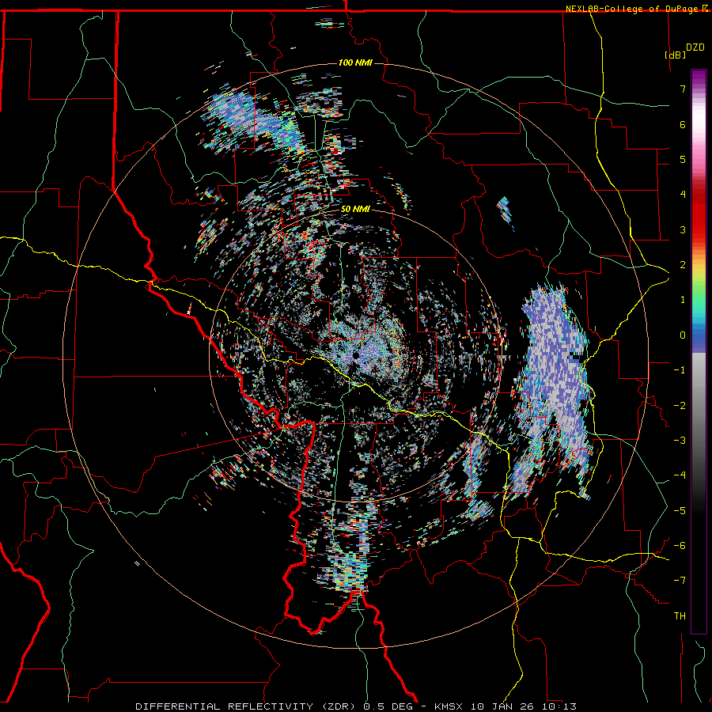The image size is (712, 712).
Task: Click the DZD legend title
Action: (x=695, y=47)
